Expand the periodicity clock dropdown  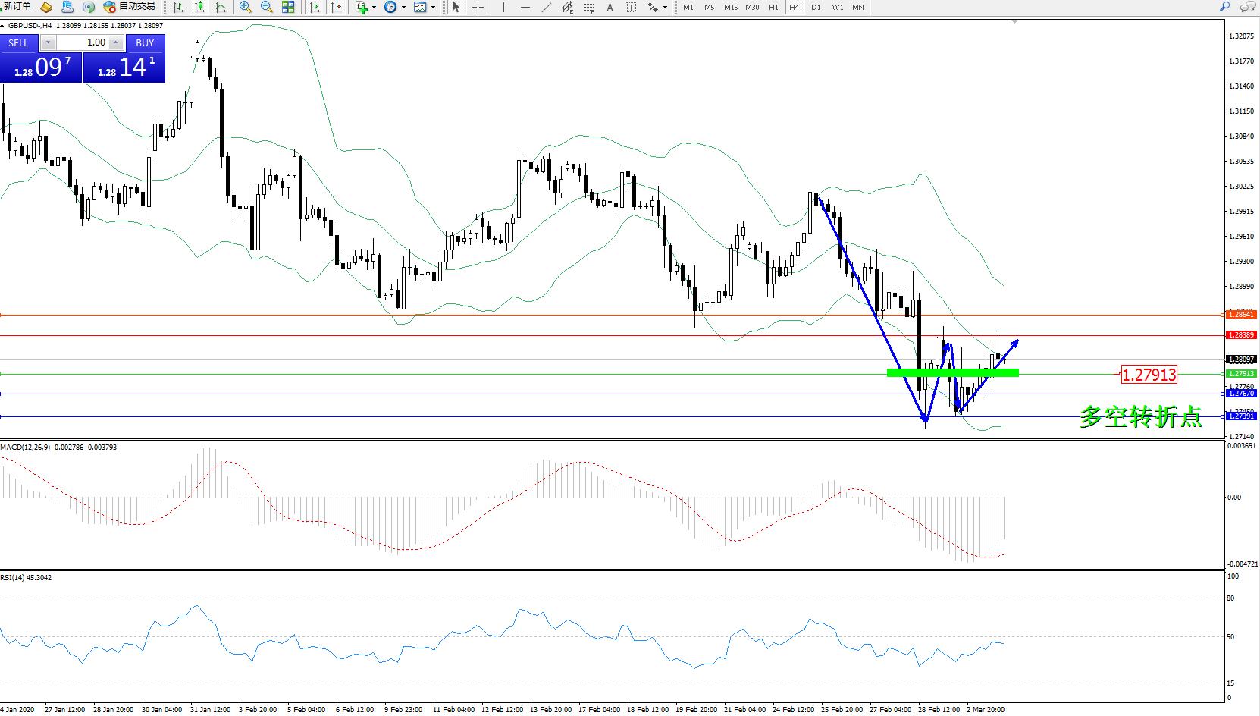pos(403,8)
